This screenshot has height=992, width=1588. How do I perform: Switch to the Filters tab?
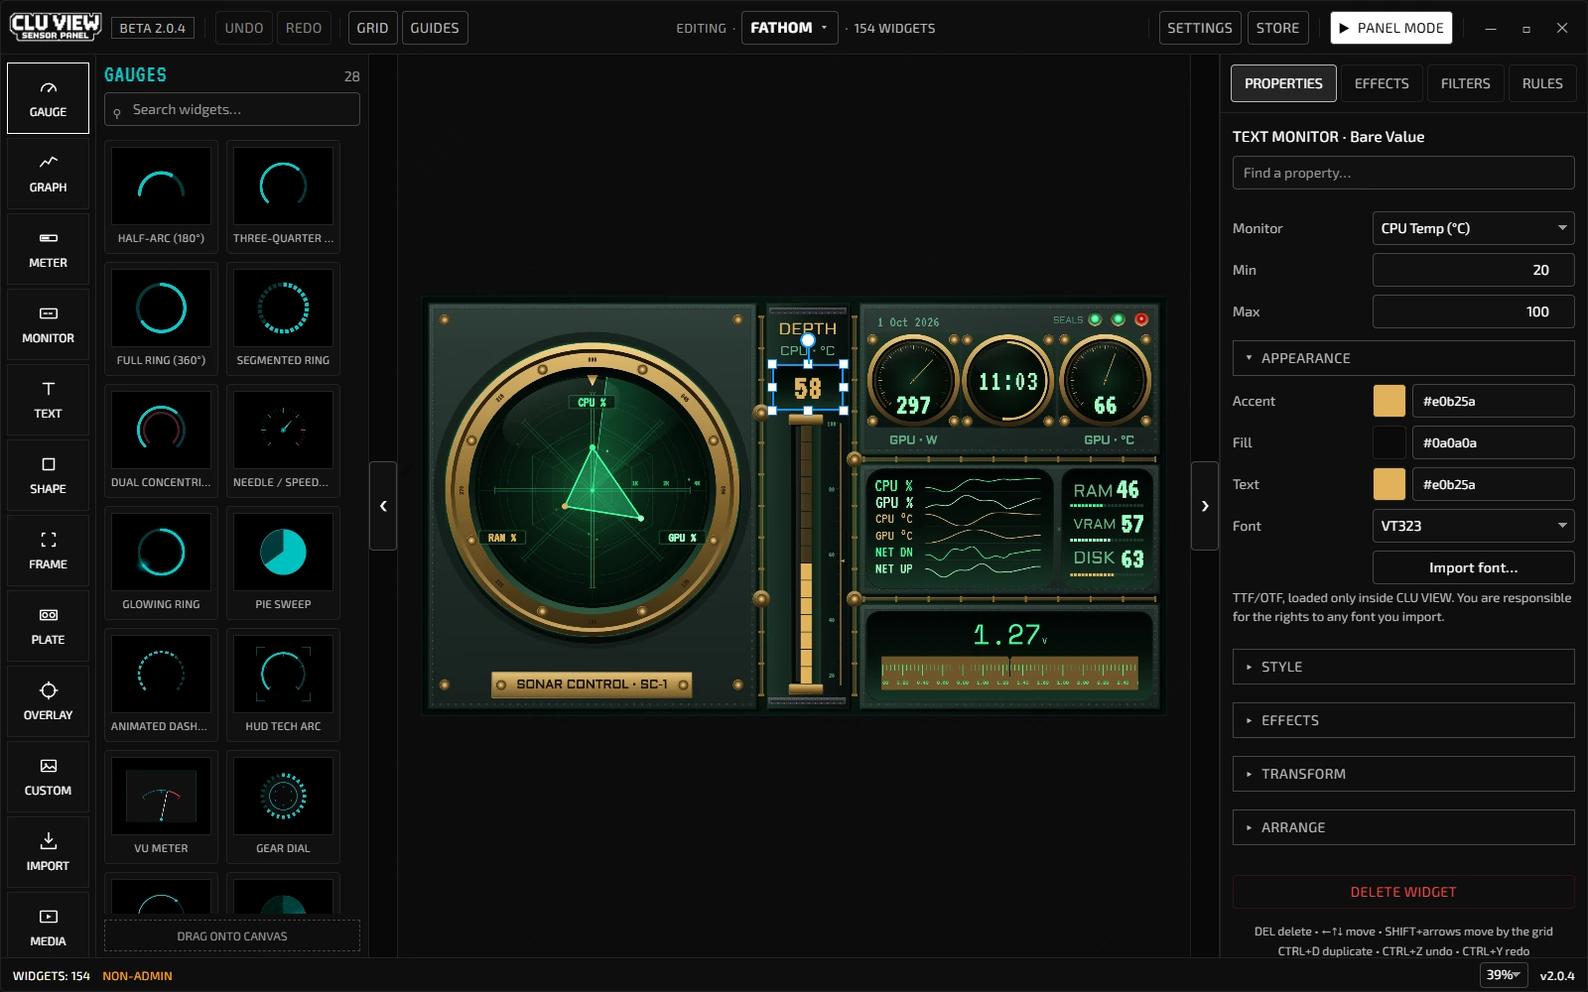[x=1465, y=83]
